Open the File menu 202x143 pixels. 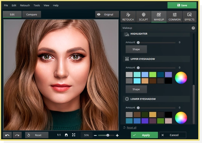(6, 5)
